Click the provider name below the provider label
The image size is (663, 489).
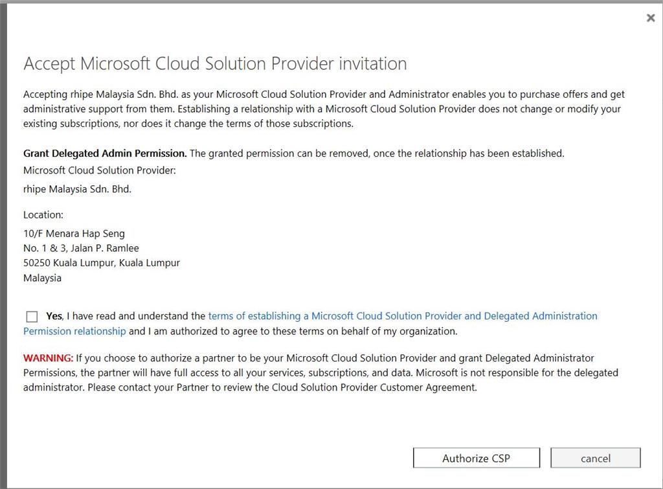[77, 190]
